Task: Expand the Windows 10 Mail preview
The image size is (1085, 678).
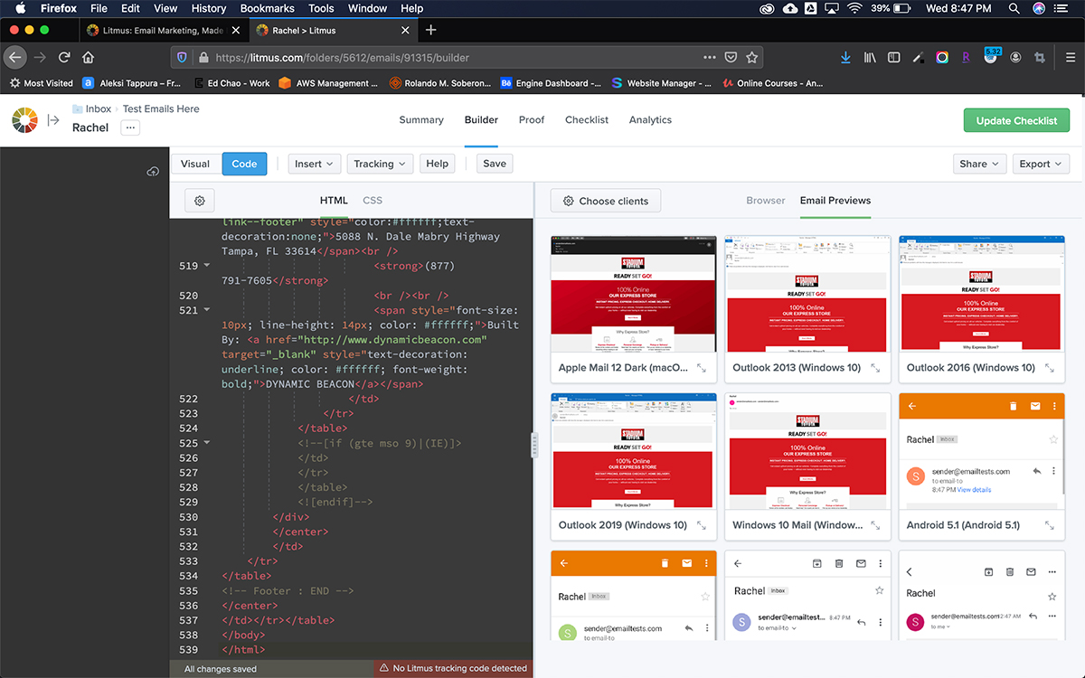Action: (875, 525)
